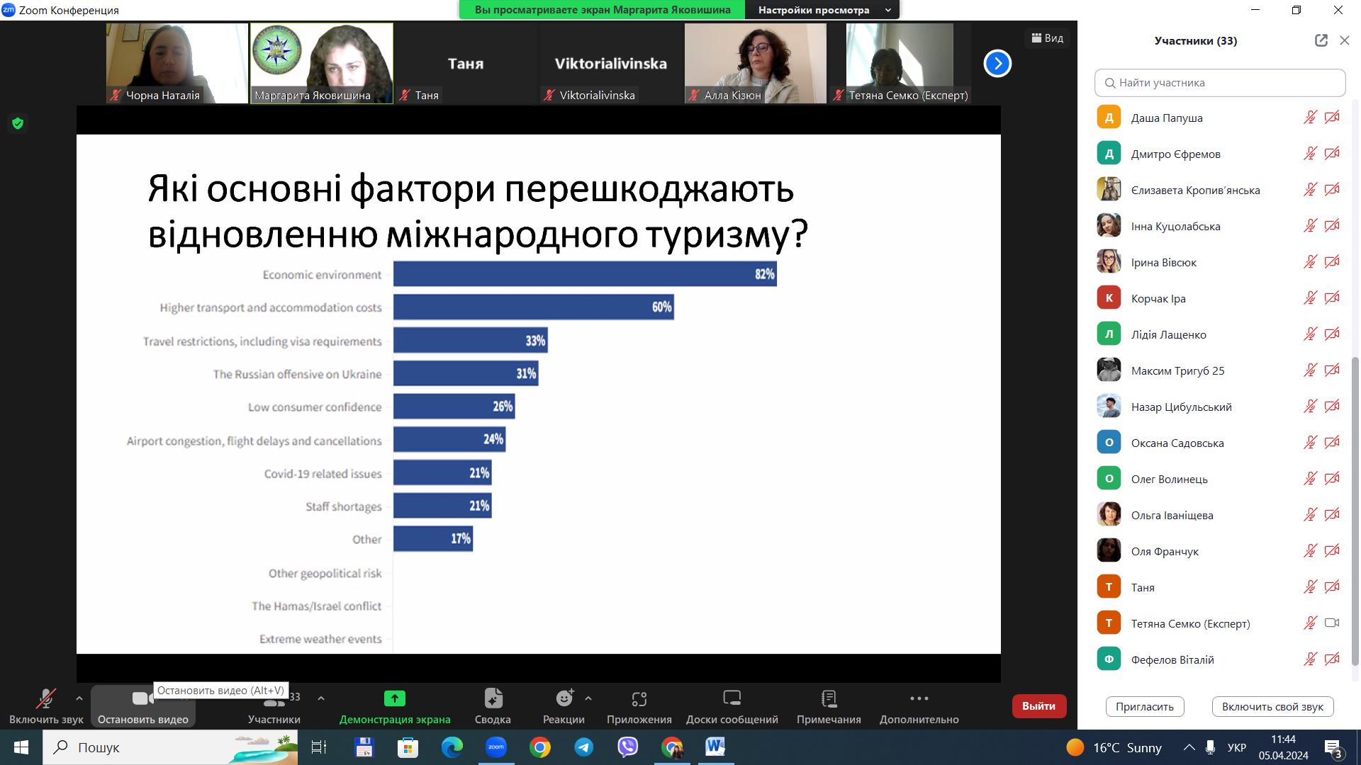This screenshot has width=1361, height=765.
Task: Click the Пригласить invite button
Action: 1144,707
